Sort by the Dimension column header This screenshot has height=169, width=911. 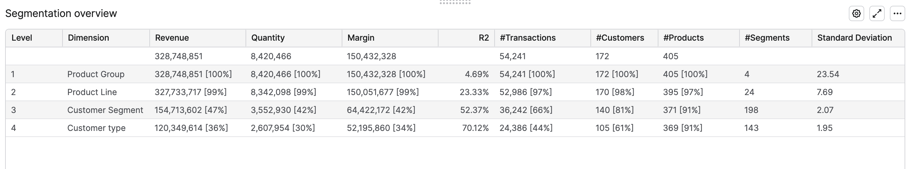click(88, 38)
